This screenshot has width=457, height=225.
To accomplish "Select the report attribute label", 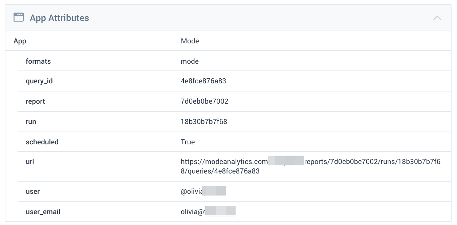I will (35, 102).
